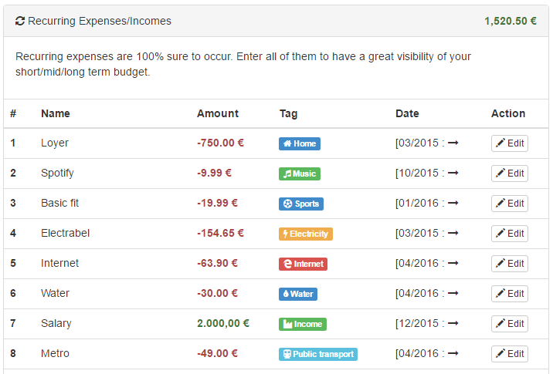This screenshot has width=553, height=374.
Task: Edit the Spotify subscription entry
Action: 510,174
